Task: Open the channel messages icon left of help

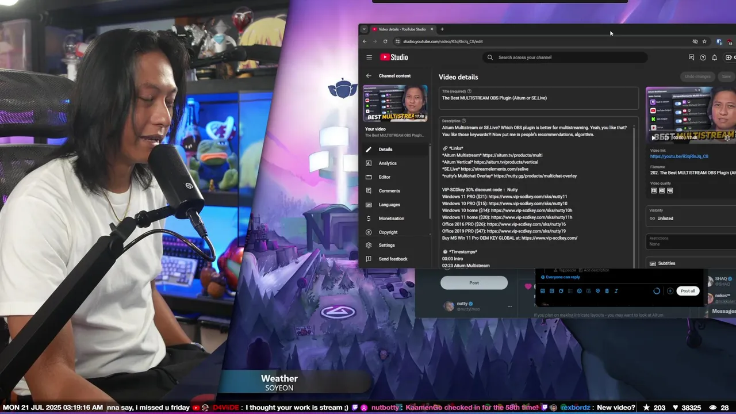Action: point(691,57)
